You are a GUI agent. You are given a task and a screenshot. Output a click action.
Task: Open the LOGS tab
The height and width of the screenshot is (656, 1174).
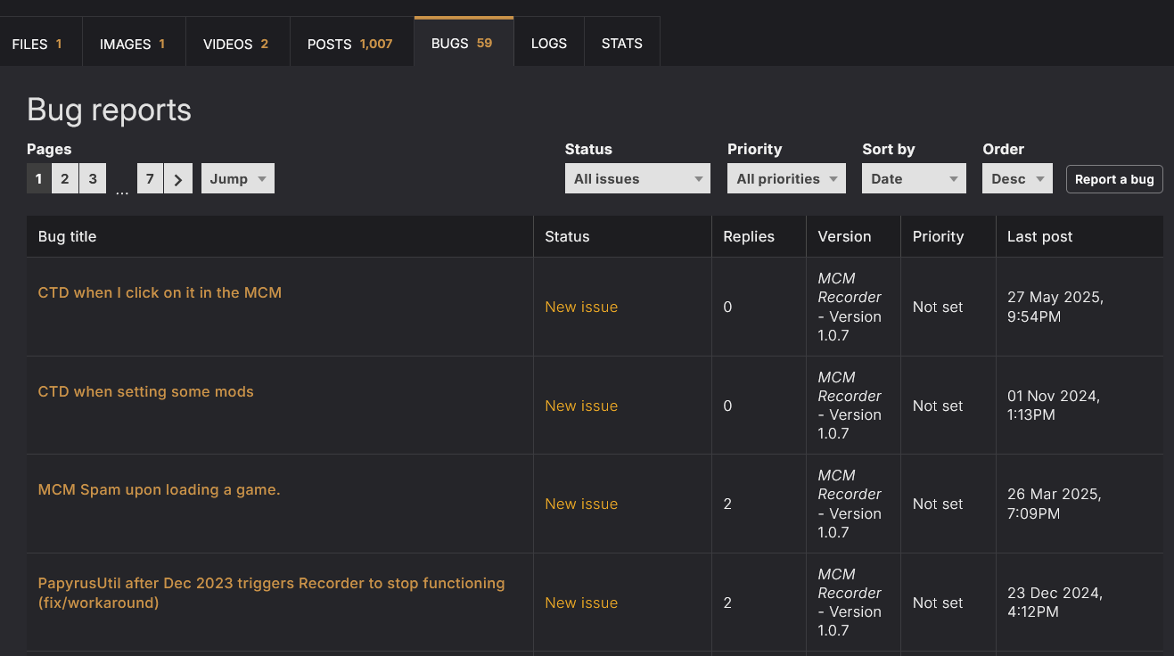tap(549, 43)
